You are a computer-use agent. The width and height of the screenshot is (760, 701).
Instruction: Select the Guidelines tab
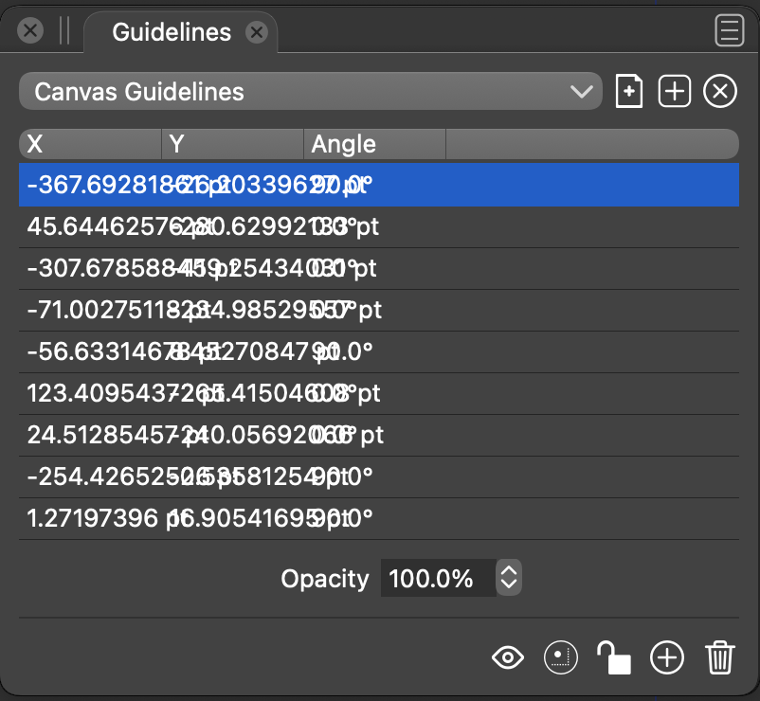tap(171, 32)
